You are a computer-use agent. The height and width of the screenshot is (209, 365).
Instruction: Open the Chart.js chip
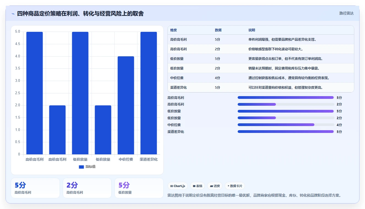[x=178, y=186]
